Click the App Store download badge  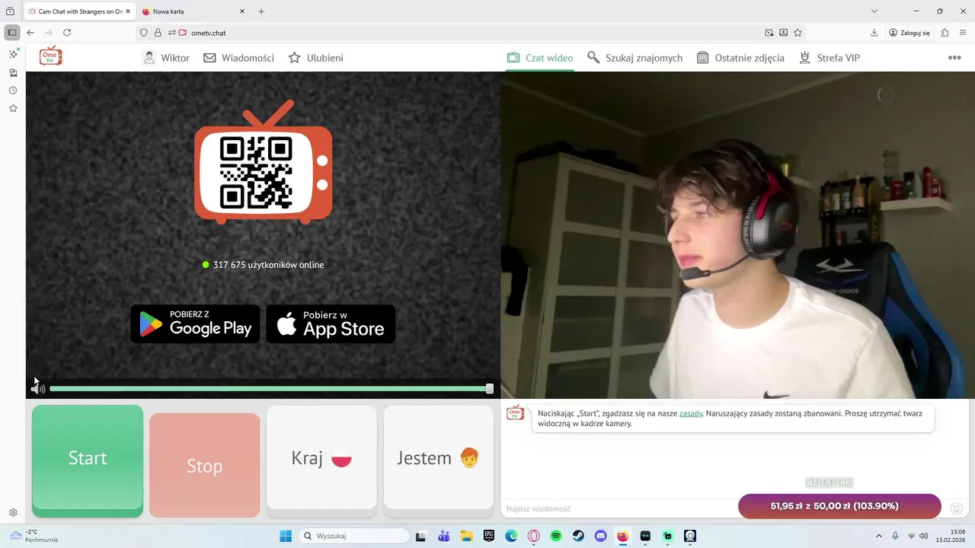coord(331,324)
